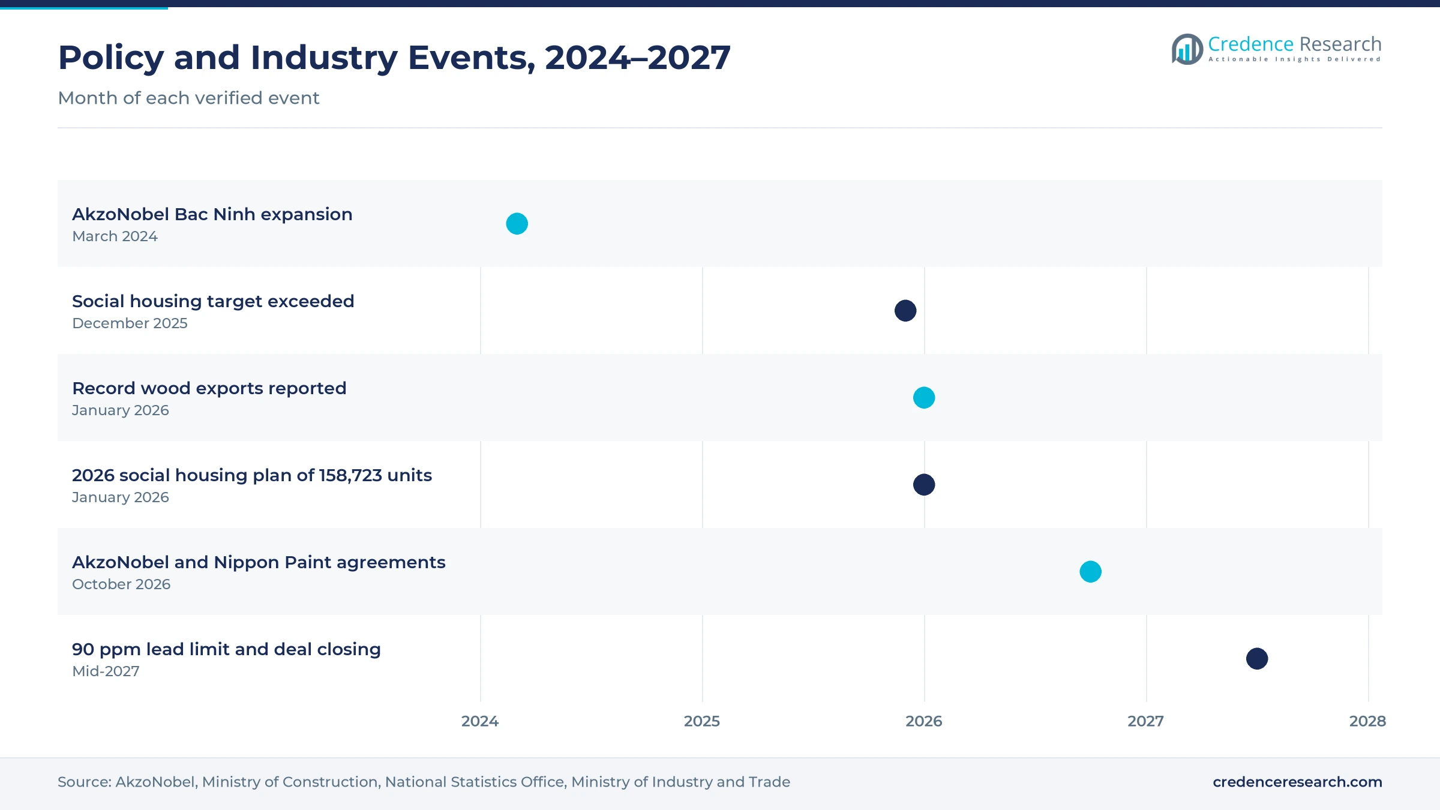Click the 2027 axis label
This screenshot has height=810, width=1440.
[x=1146, y=721]
